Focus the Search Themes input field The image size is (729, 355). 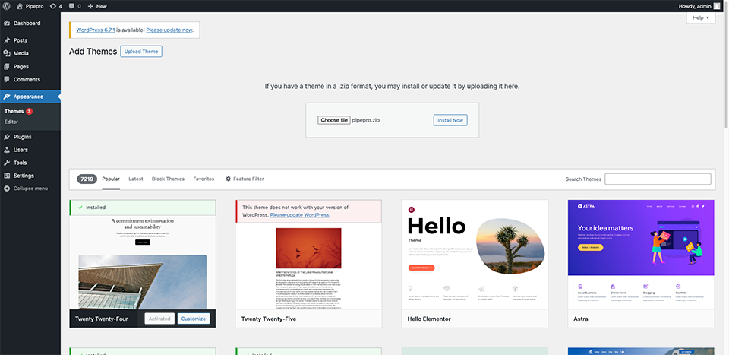(x=658, y=179)
